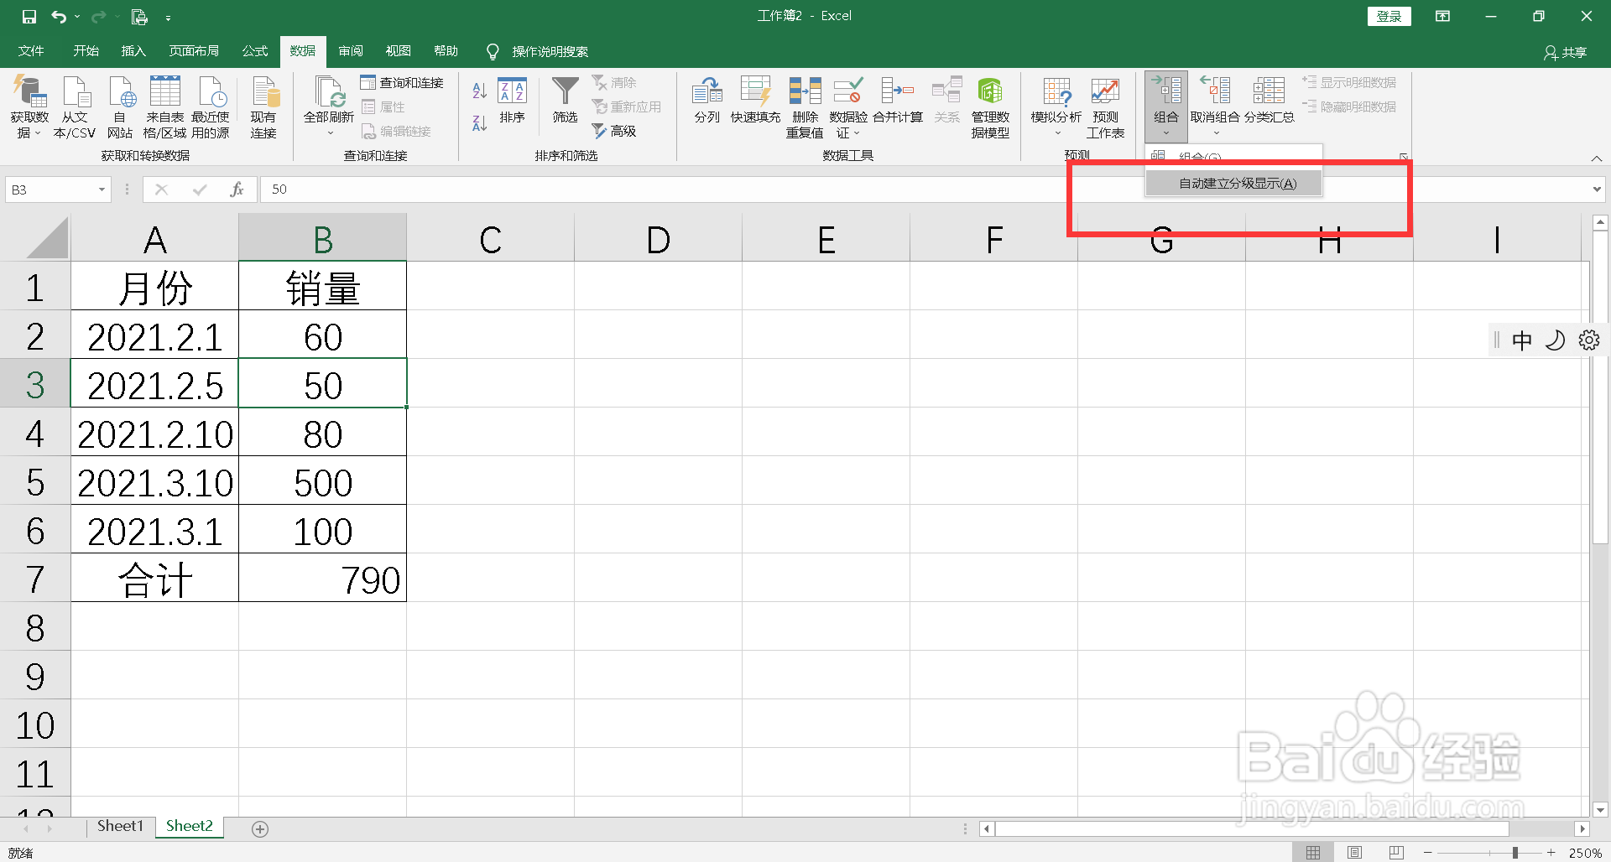Switch to the Page Layout (页面布局) tab

(x=194, y=51)
